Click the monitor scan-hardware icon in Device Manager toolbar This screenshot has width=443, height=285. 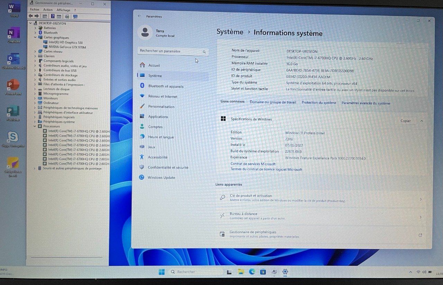pos(75,16)
